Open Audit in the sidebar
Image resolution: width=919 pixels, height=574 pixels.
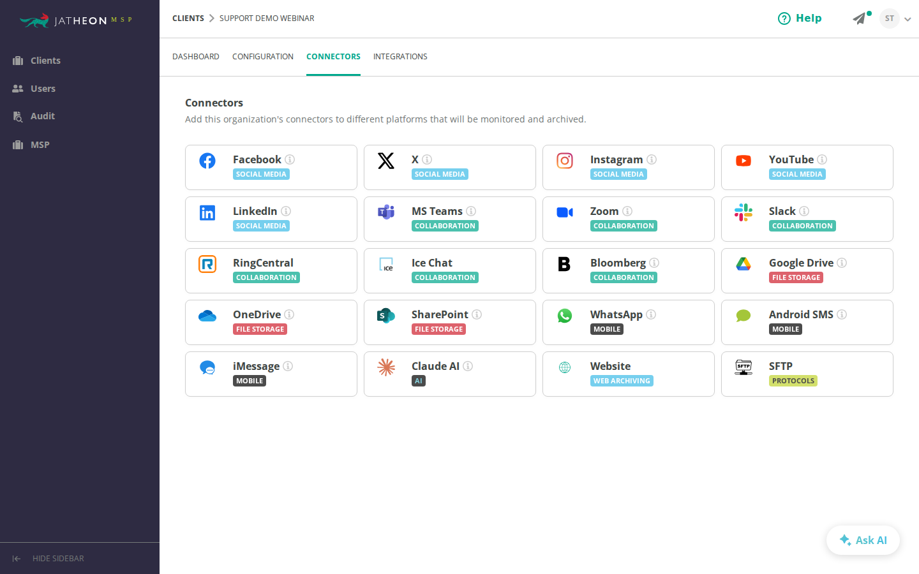34,116
